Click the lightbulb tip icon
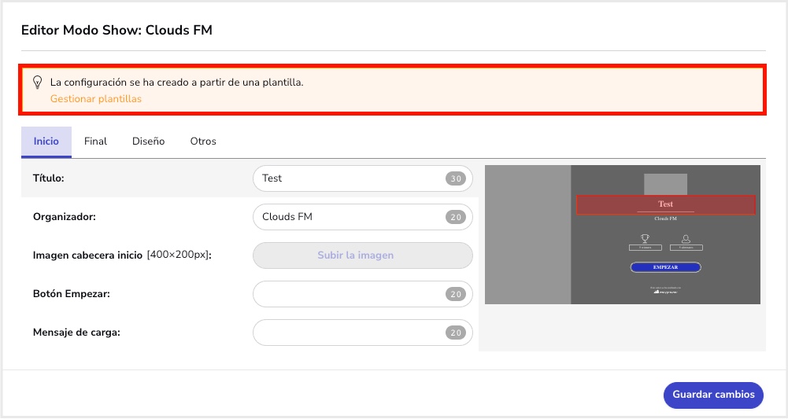The height and width of the screenshot is (419, 788). 37,83
